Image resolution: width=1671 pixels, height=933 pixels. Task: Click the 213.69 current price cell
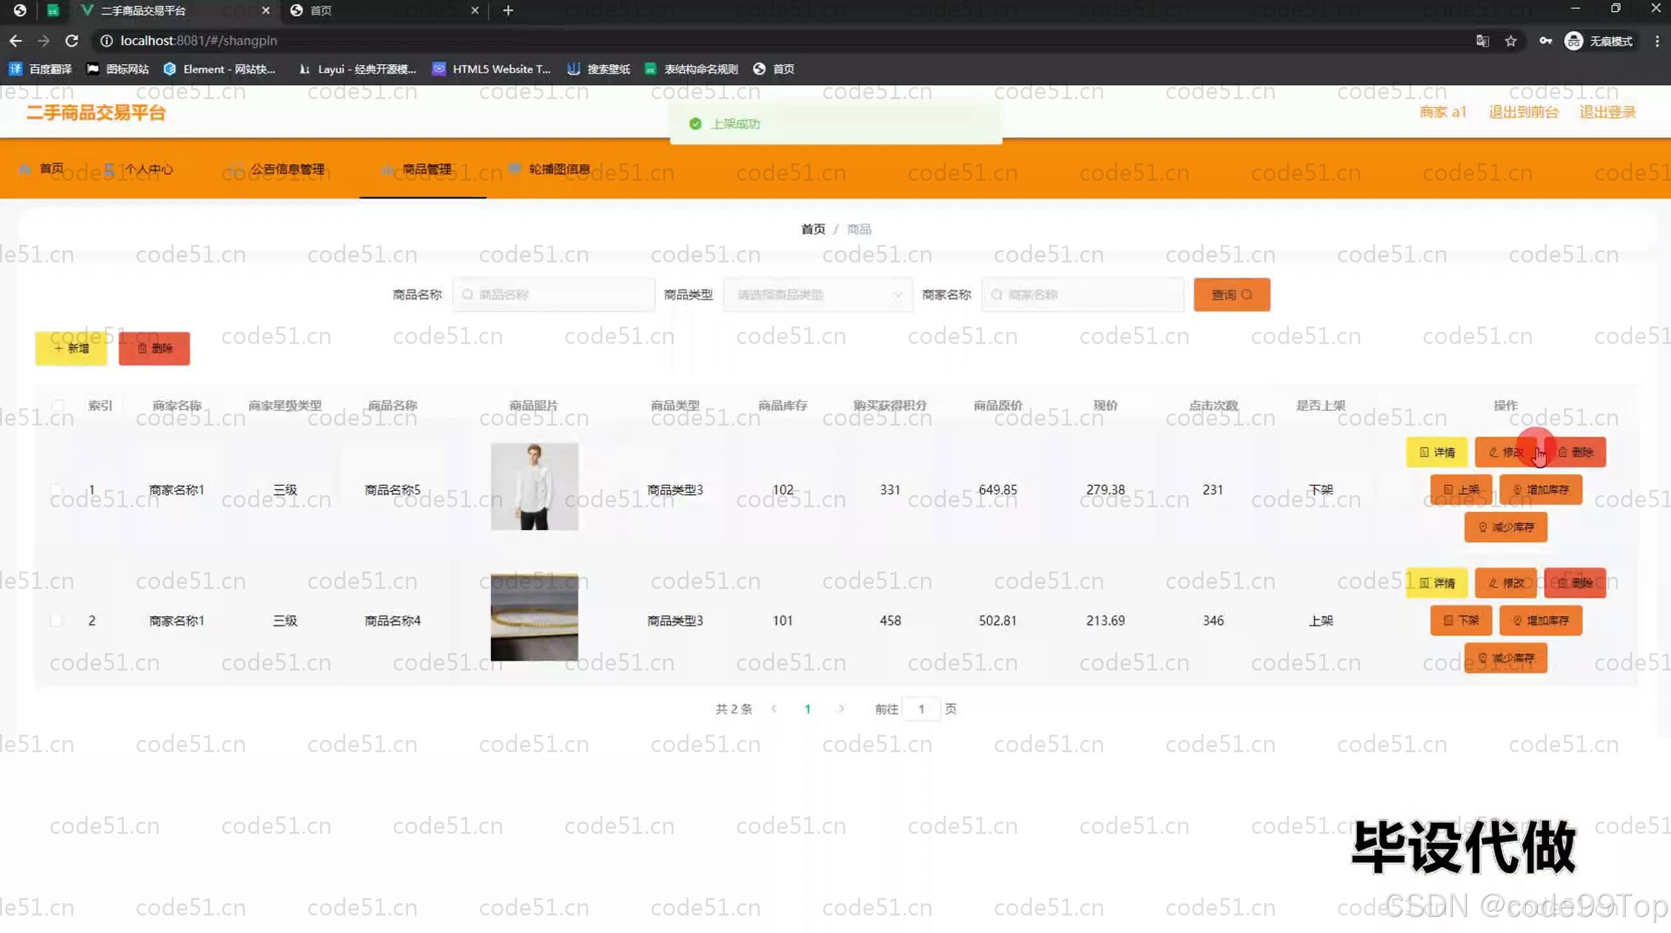tap(1106, 621)
